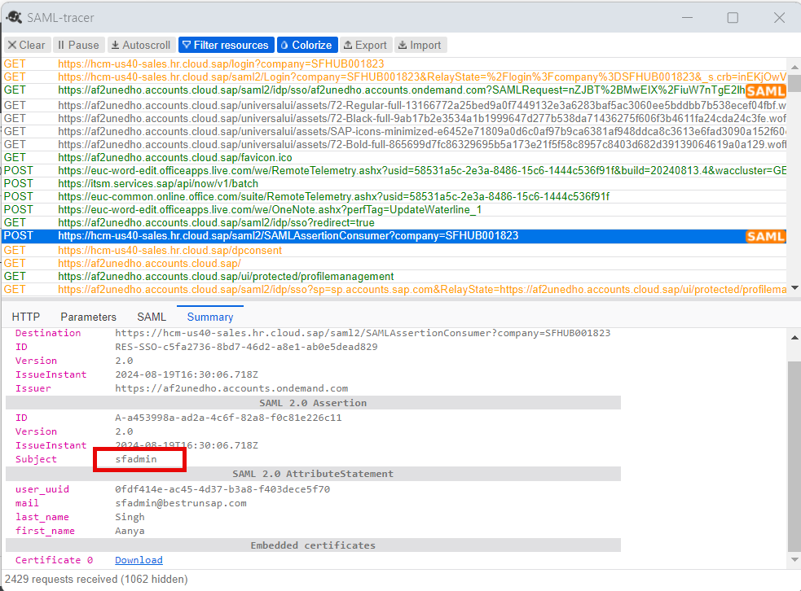Click the user_uuid value
Viewport: 801px width, 591px height.
(x=222, y=489)
